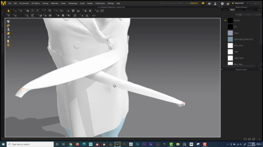Click the yellow cloud icon in title bar
The height and width of the screenshot is (147, 263).
203,3
